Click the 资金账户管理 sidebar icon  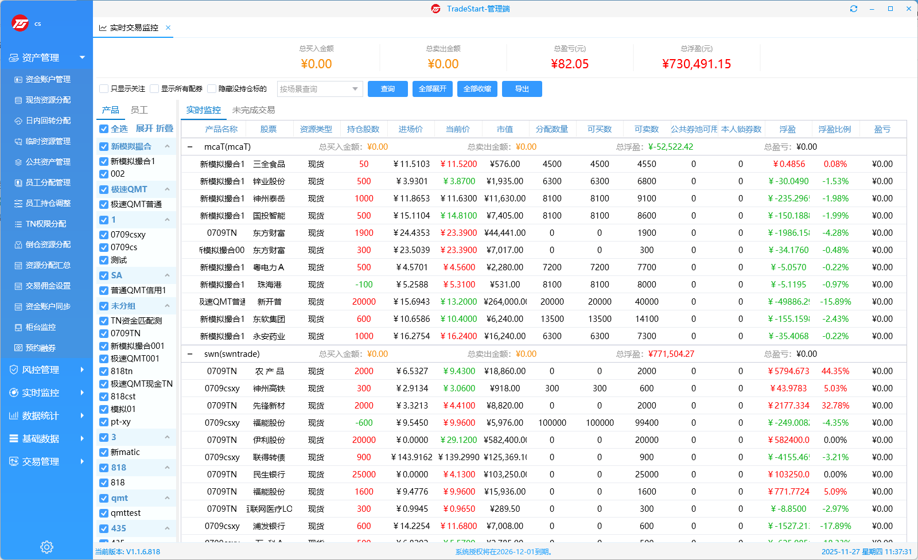pos(18,79)
